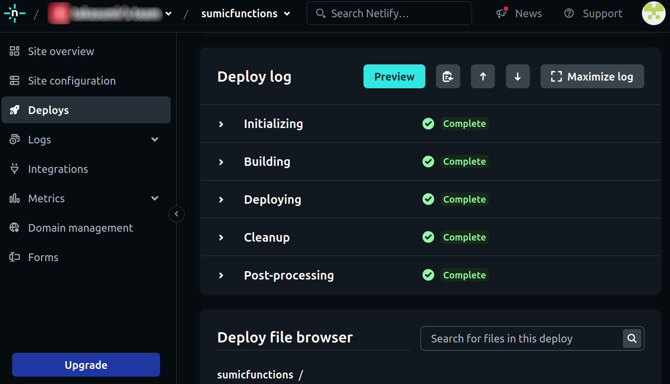670x384 pixels.
Task: Click the Site configuration icon
Action: 14,81
